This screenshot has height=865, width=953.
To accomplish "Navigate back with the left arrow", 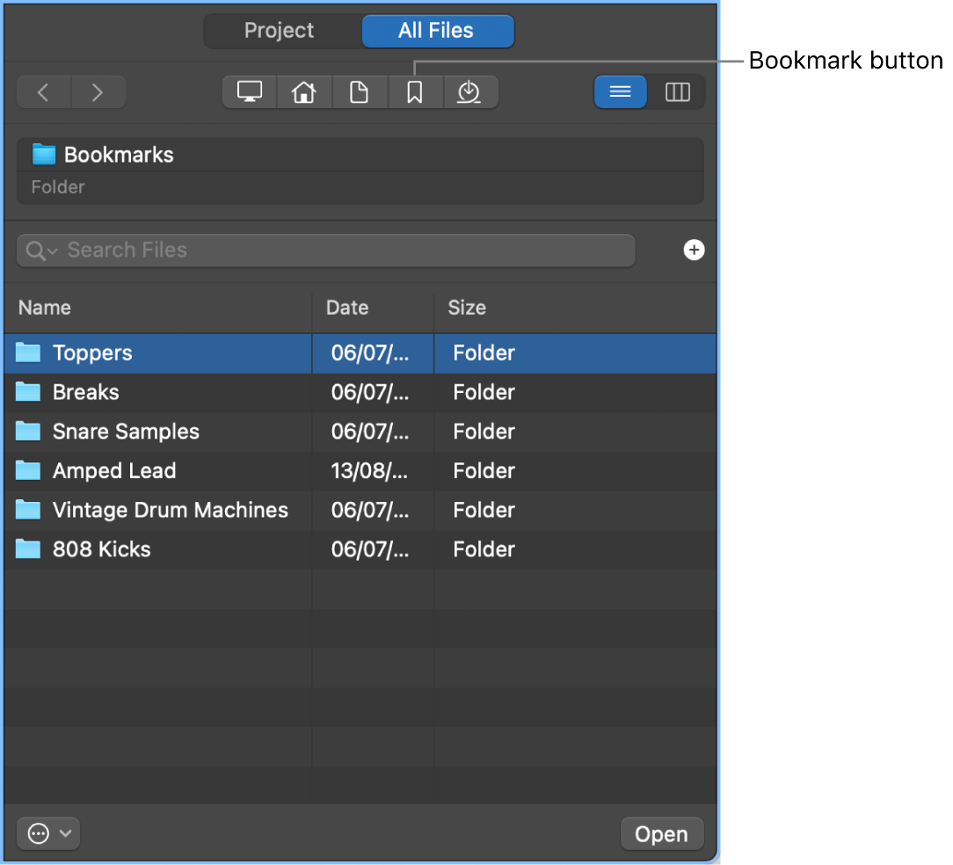I will coord(42,91).
